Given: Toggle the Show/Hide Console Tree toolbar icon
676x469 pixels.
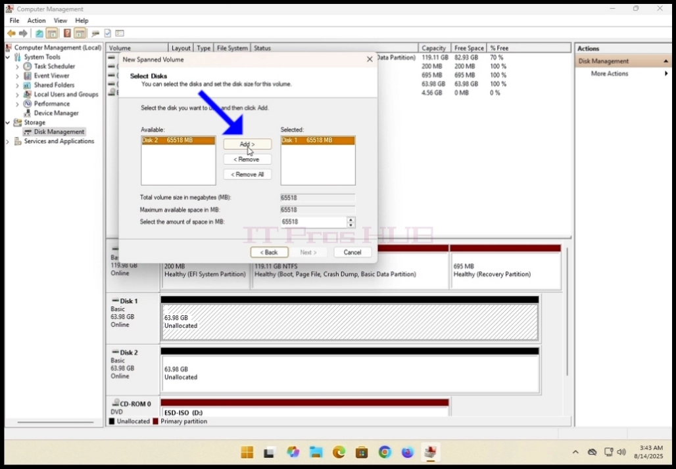Looking at the screenshot, I should [x=52, y=33].
